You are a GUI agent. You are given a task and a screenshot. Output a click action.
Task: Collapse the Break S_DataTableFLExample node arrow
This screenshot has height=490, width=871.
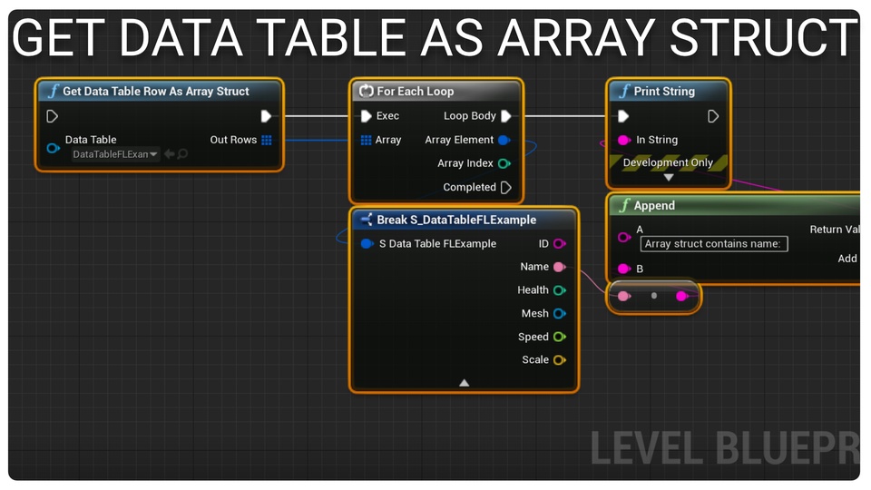tap(464, 383)
